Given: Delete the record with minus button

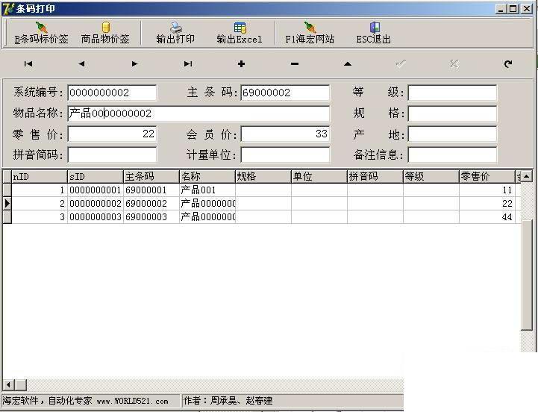Looking at the screenshot, I should pos(295,64).
